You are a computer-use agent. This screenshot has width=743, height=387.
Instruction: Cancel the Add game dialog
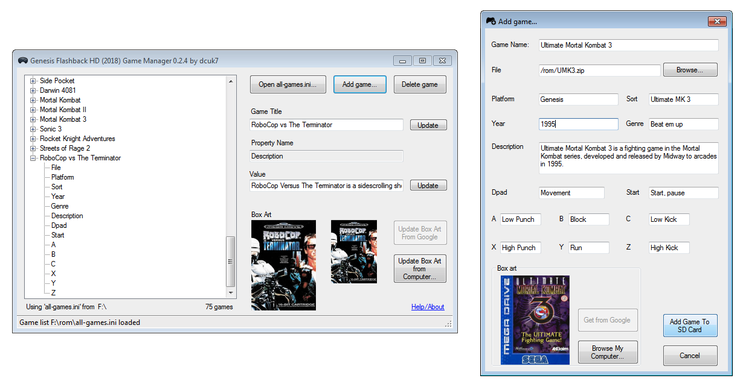coord(690,356)
